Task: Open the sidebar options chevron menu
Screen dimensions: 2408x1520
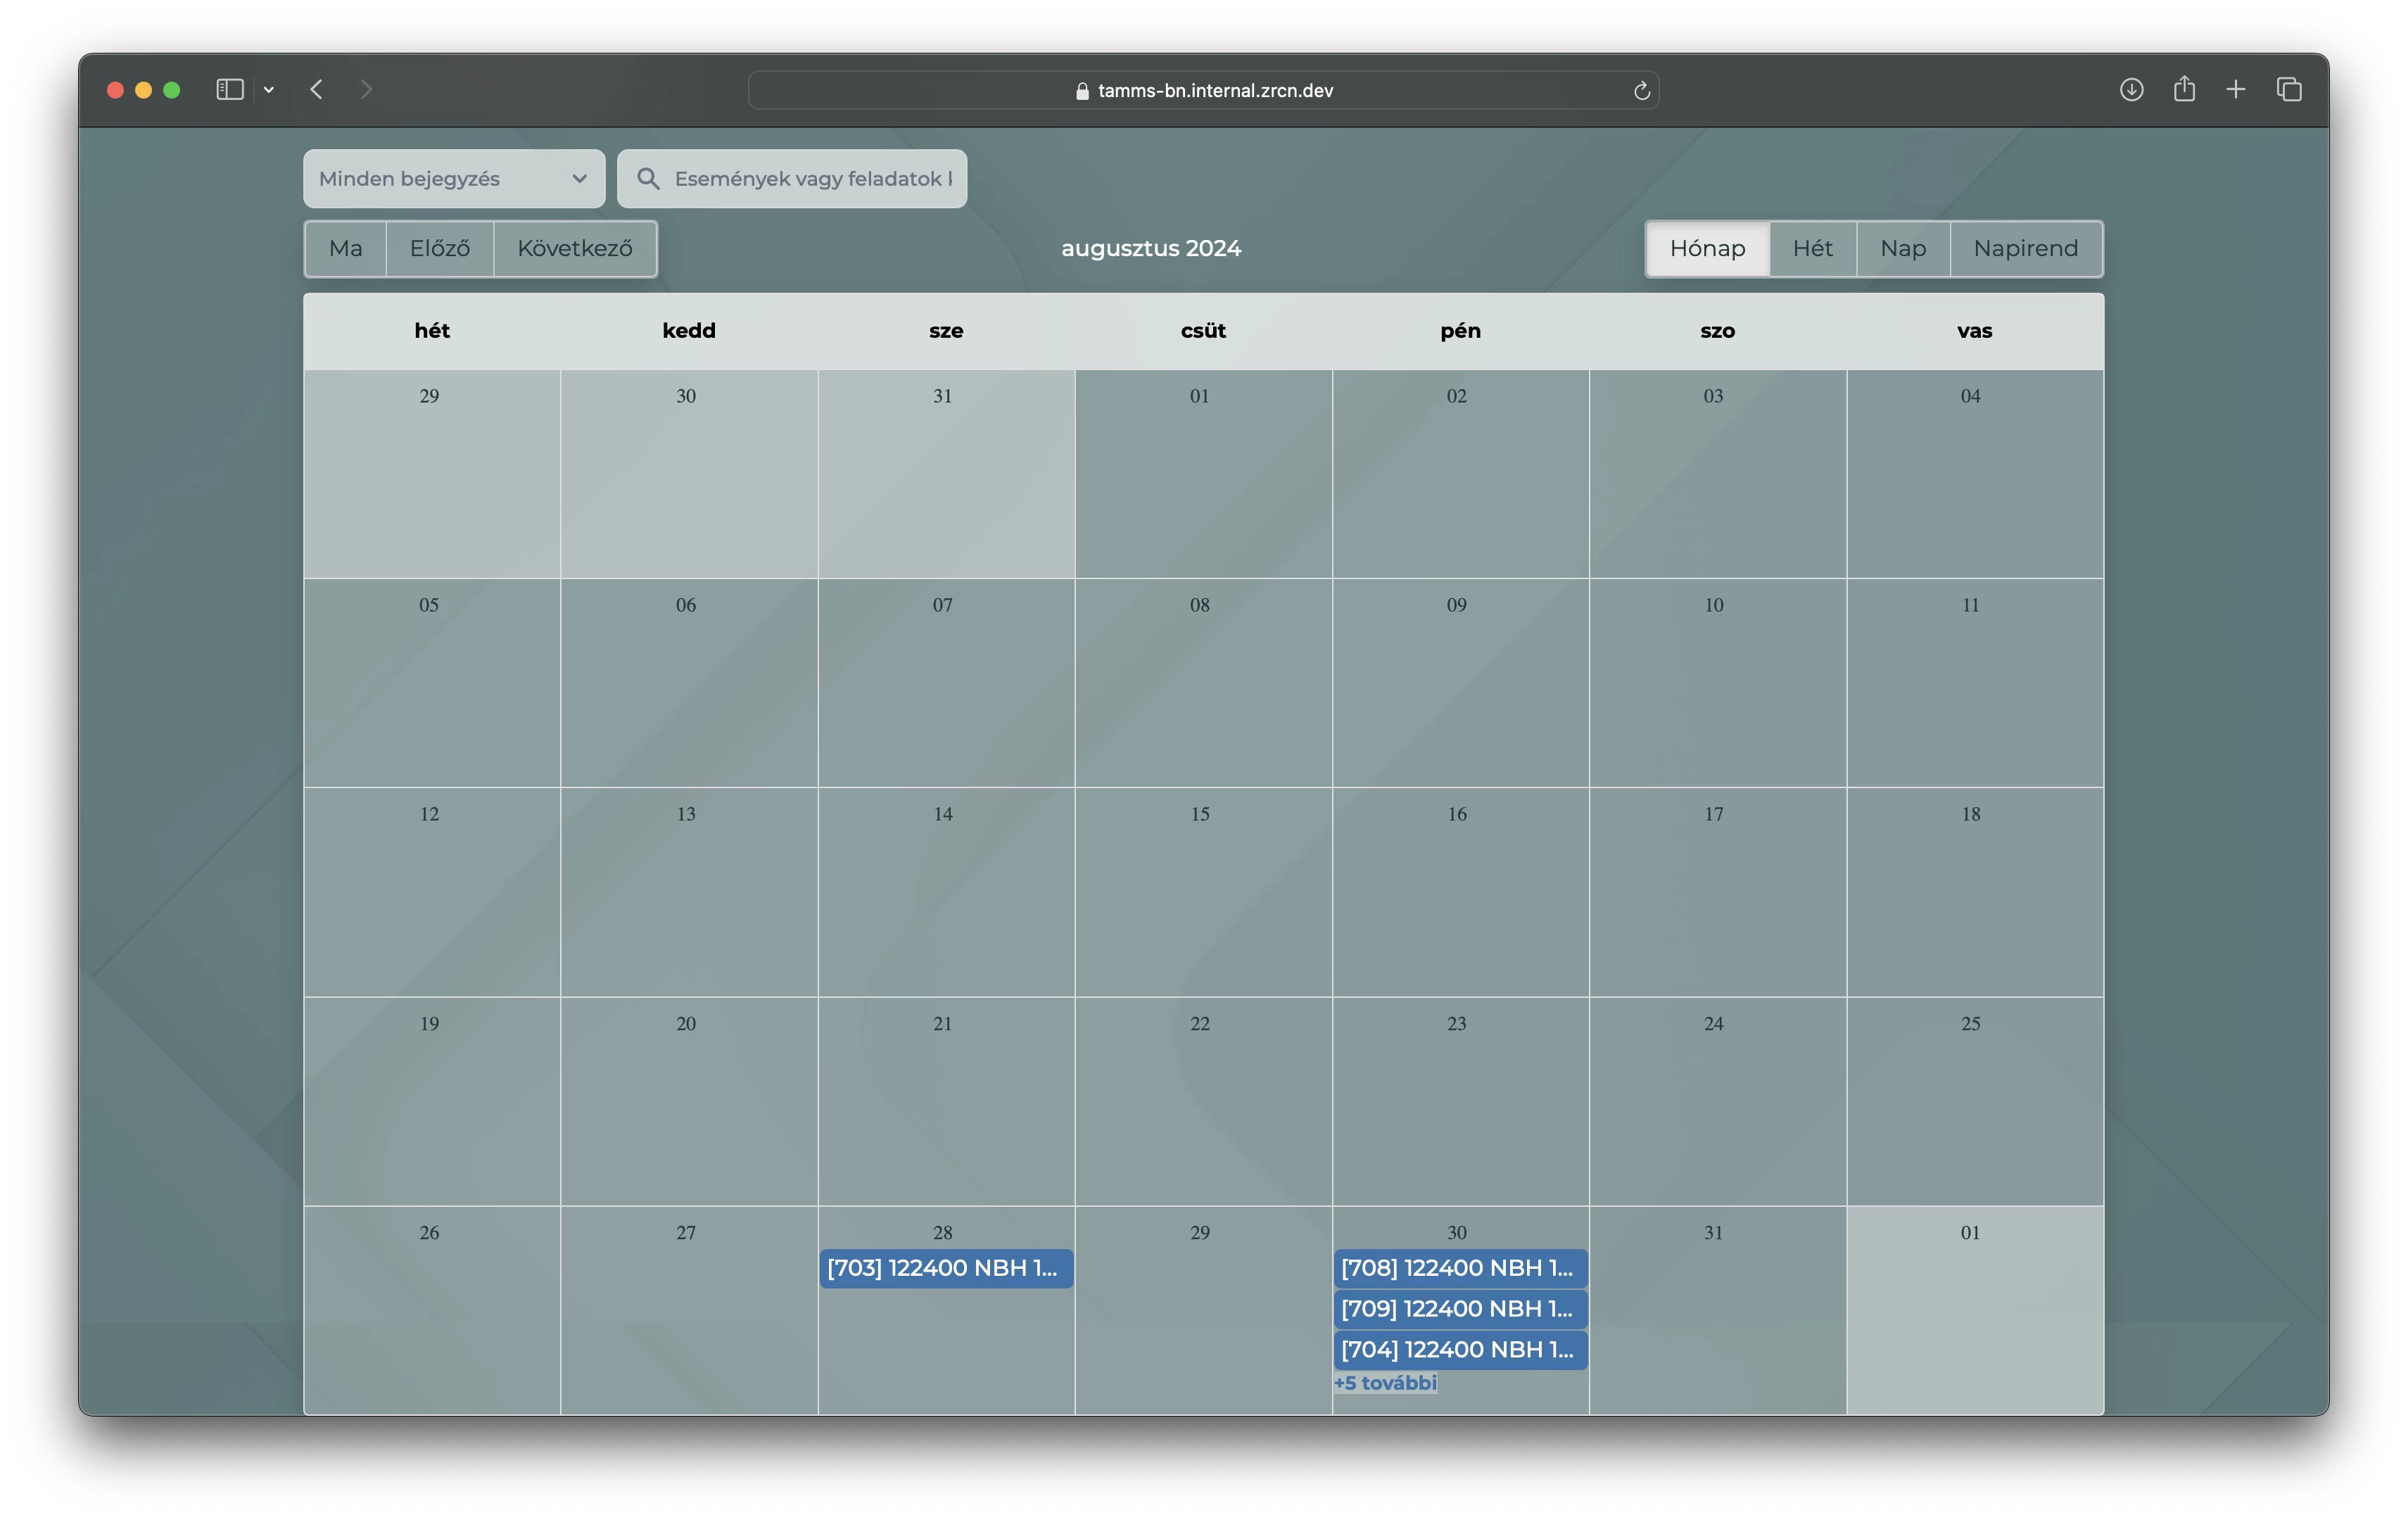Action: 269,90
